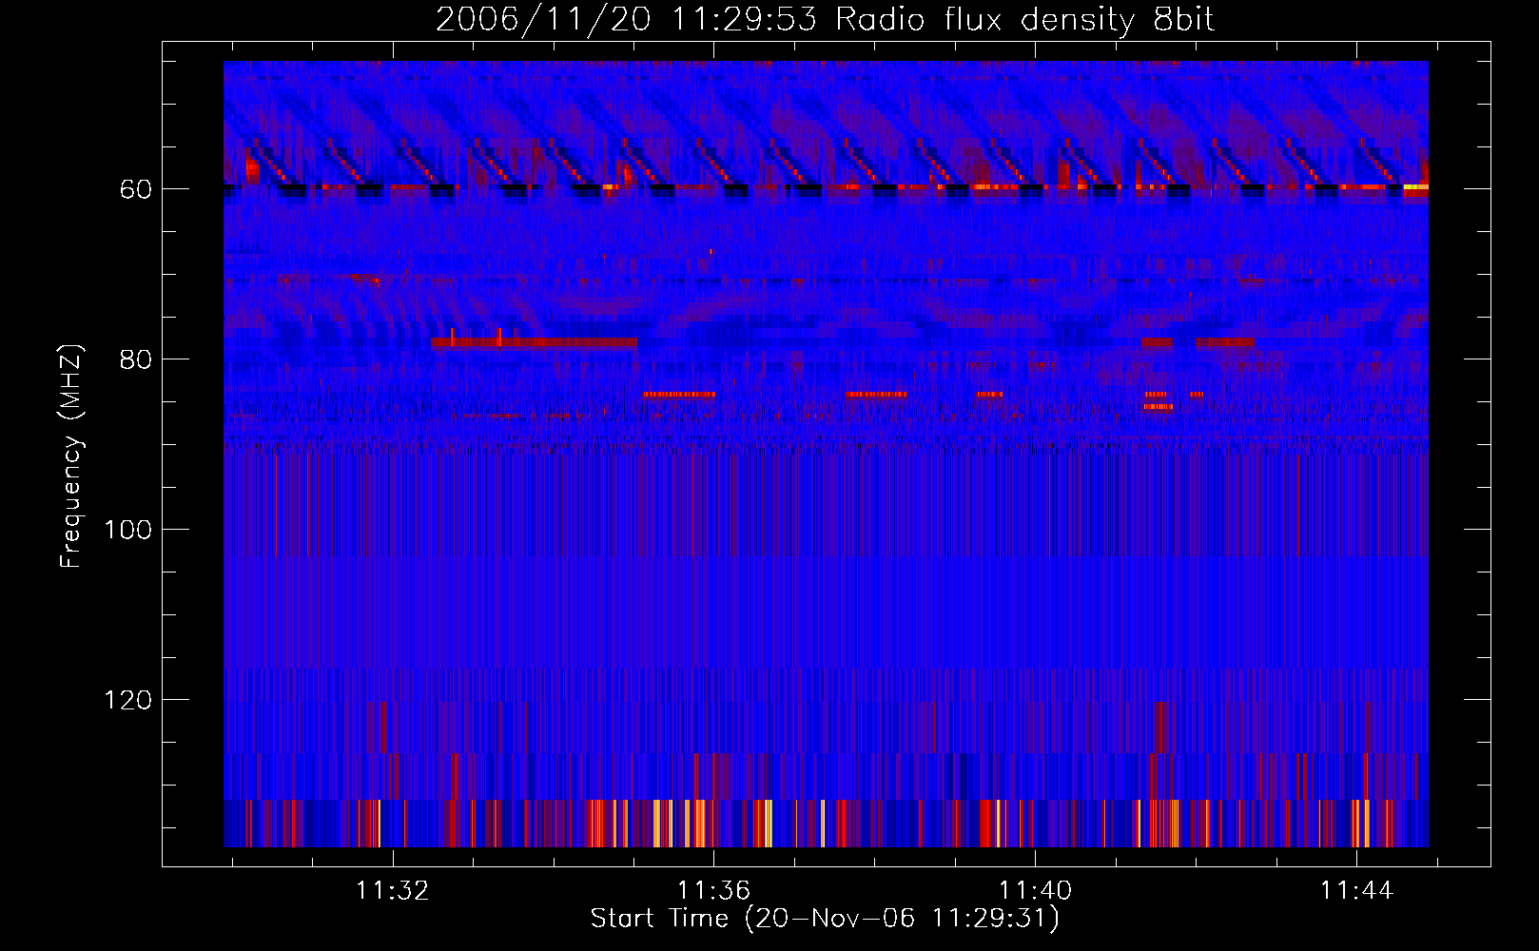1539x951 pixels.
Task: Click the long red emission band near 78 MHz
Action: click(534, 342)
